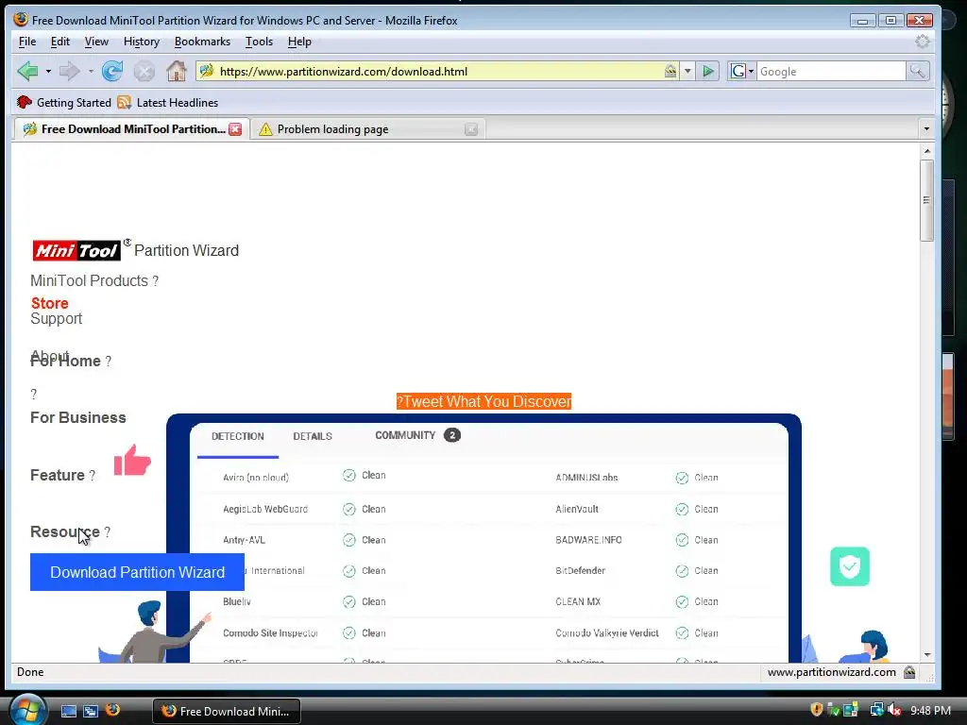This screenshot has width=967, height=725.
Task: Select the Free Download MiniTool Partition tab
Action: [x=130, y=128]
